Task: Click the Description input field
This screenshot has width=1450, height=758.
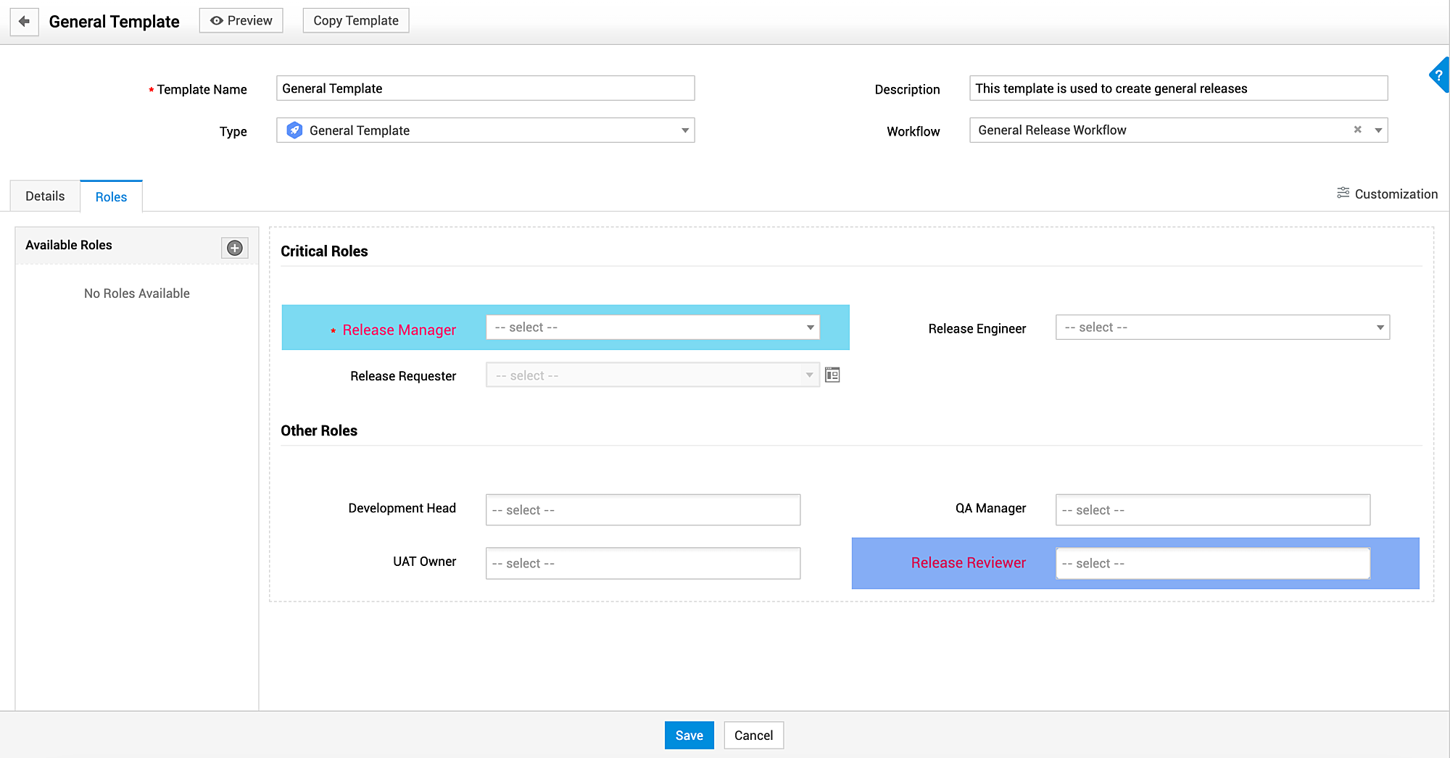Action: pos(1178,88)
